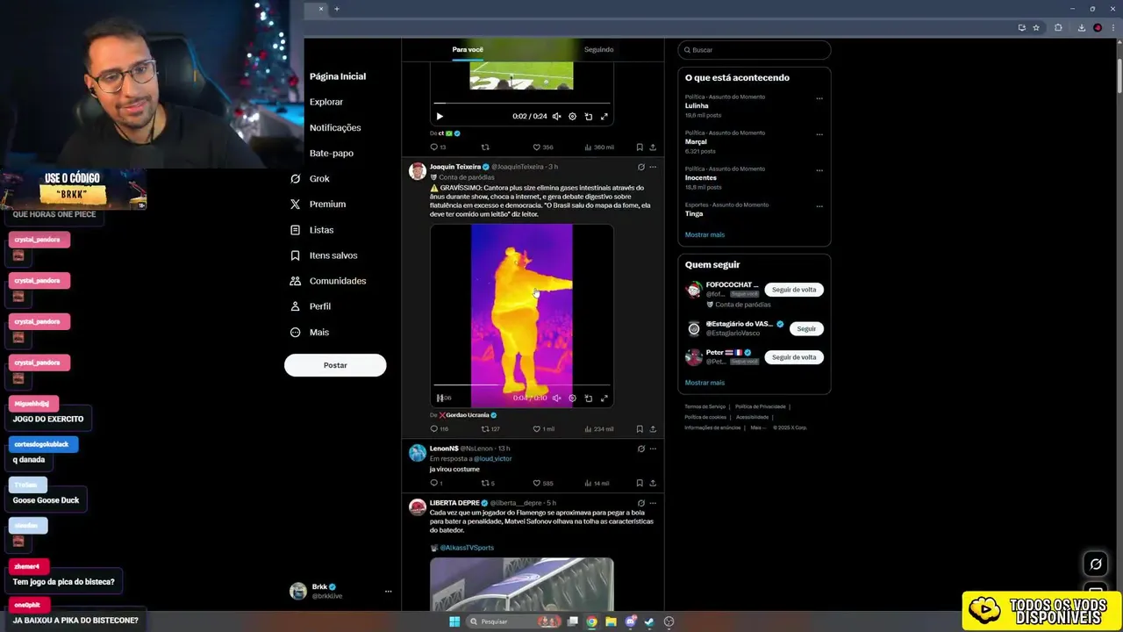Screen dimensions: 1123x632
Task: Bookmark the post with 234 mil views
Action: point(640,429)
